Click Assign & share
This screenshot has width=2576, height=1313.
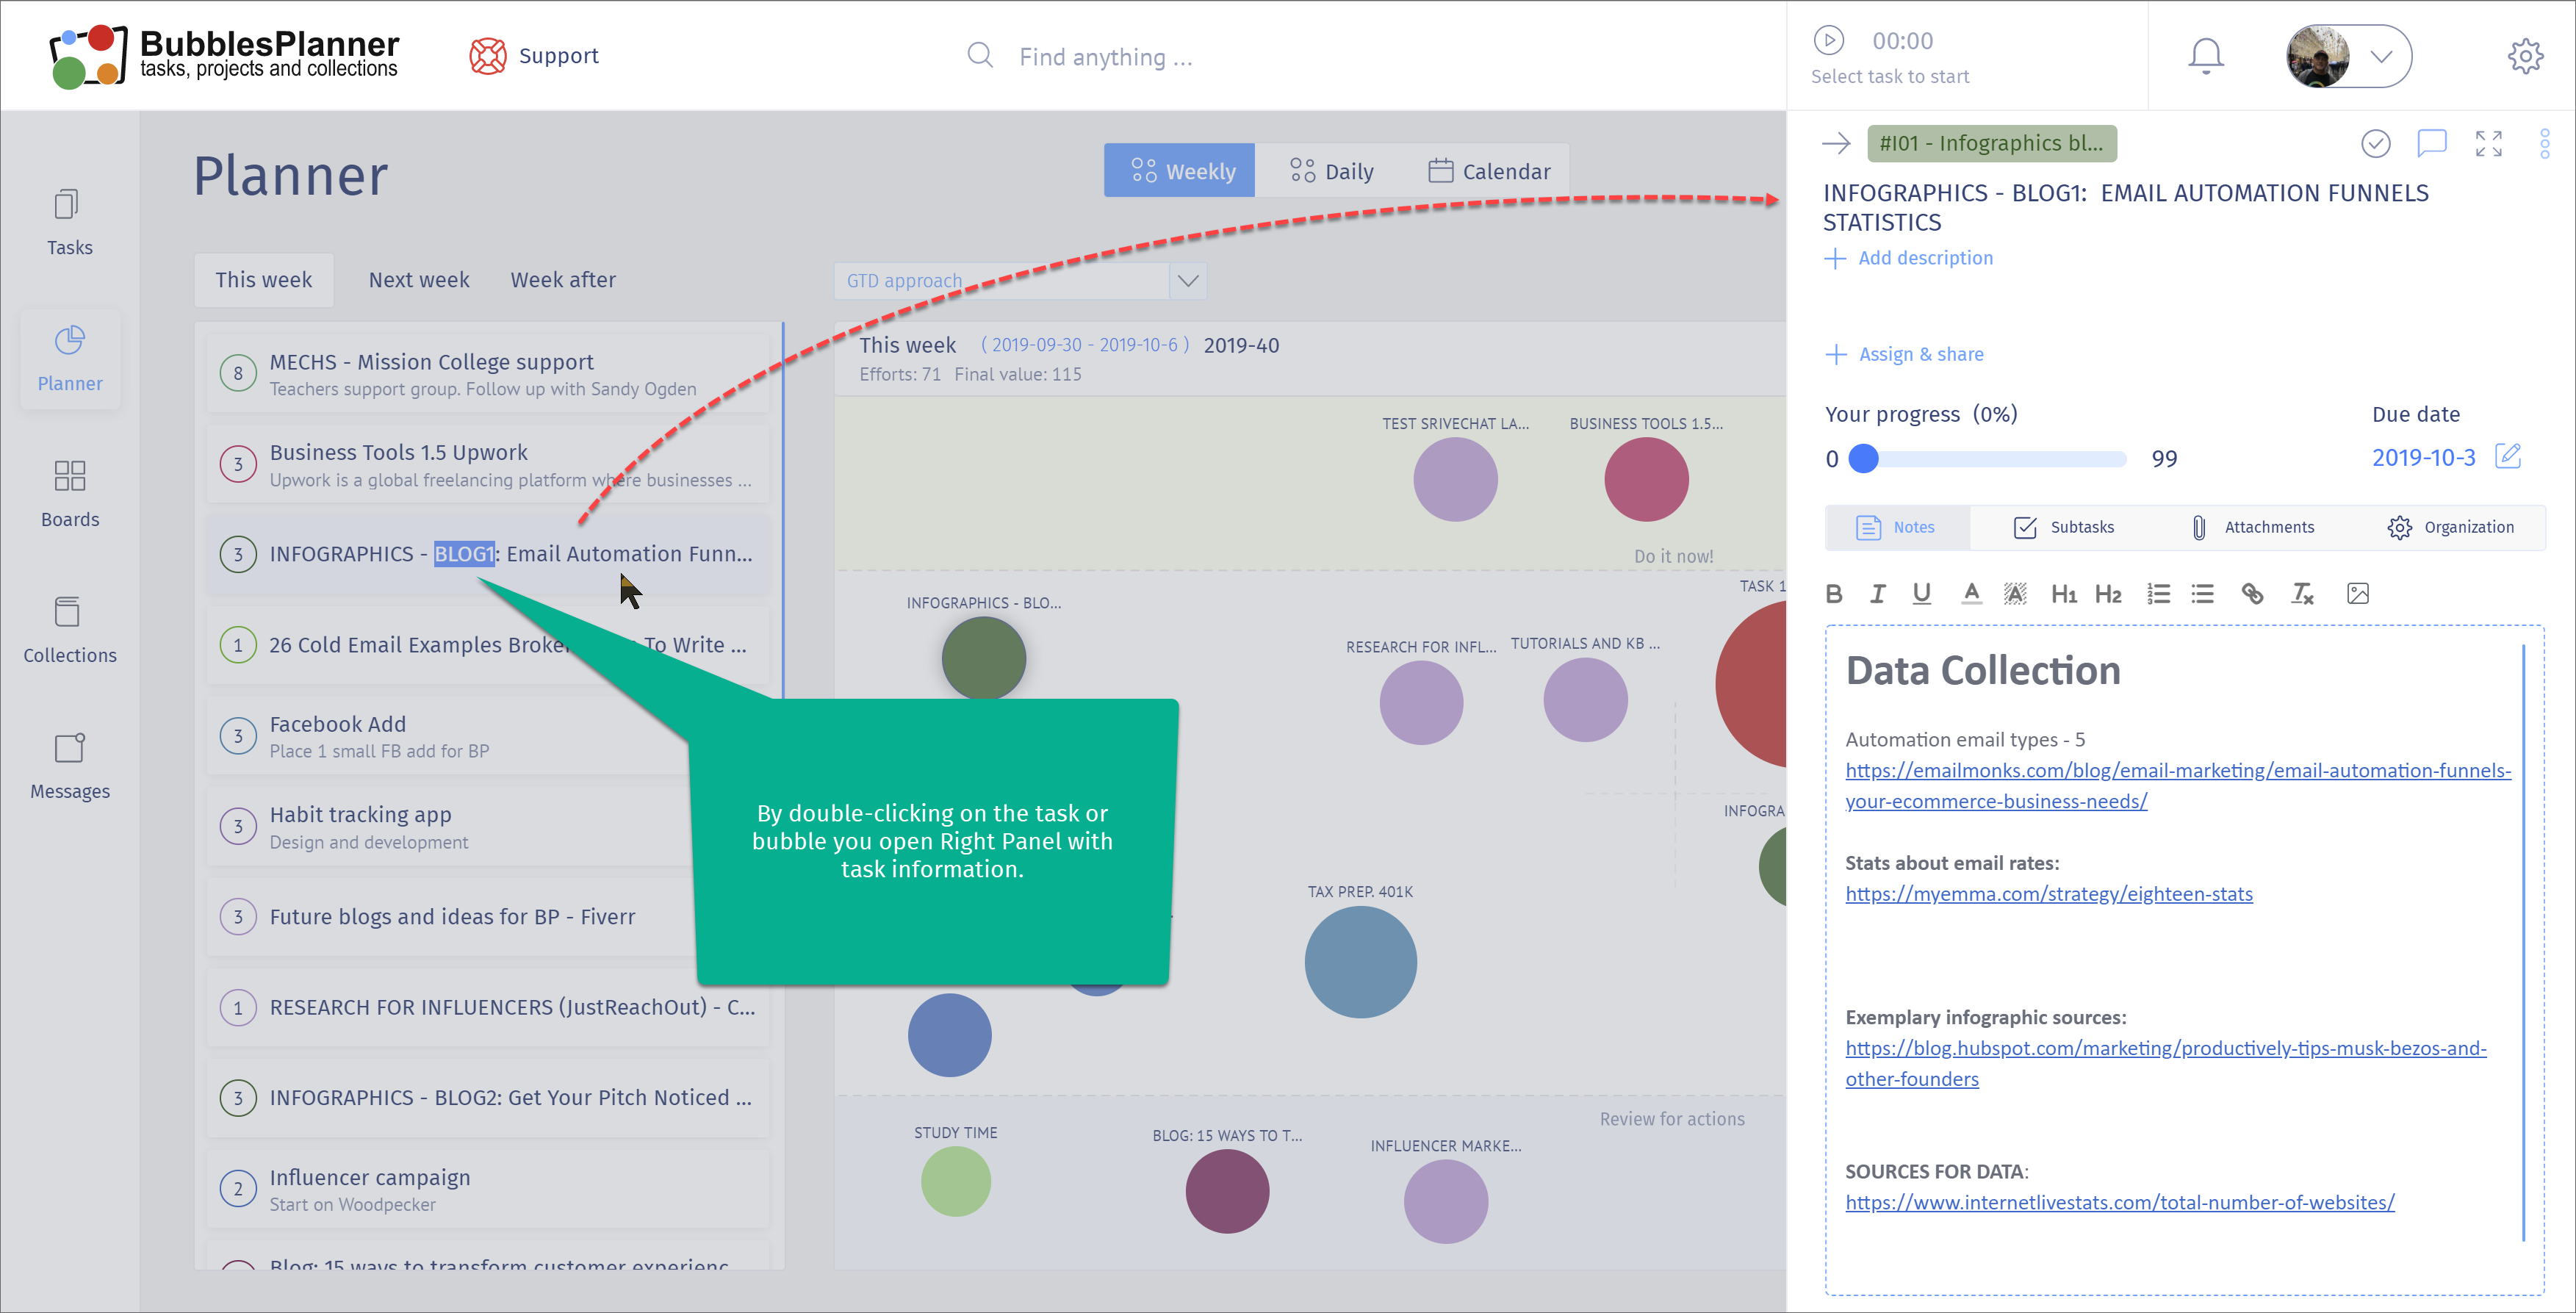[x=1904, y=354]
